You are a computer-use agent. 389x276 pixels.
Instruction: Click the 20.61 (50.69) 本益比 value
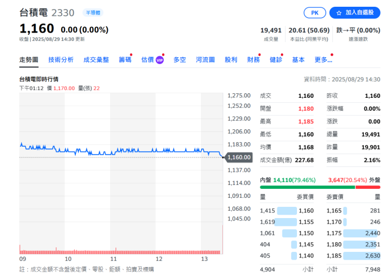coord(309,30)
